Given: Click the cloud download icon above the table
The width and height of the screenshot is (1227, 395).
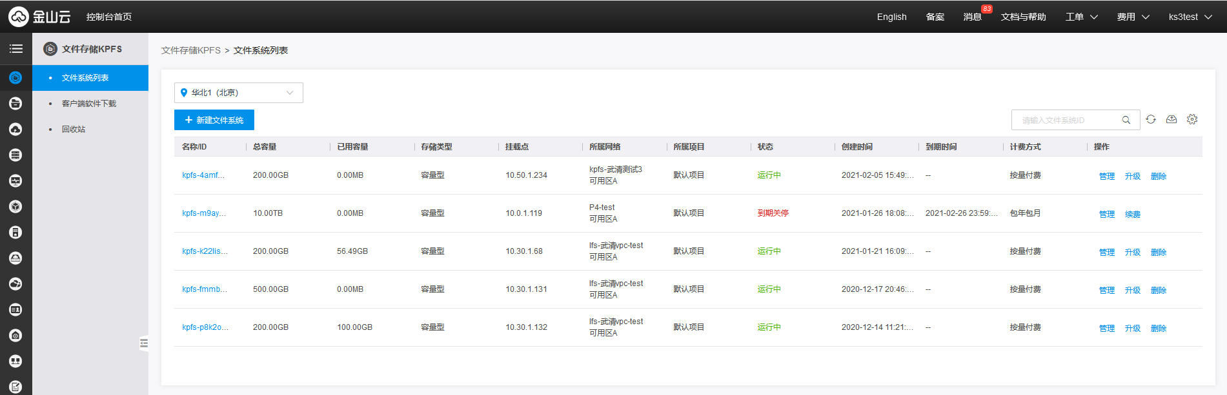Looking at the screenshot, I should tap(1171, 119).
